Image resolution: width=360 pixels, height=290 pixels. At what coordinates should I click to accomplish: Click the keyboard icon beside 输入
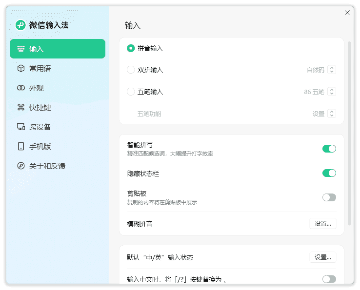(x=21, y=49)
